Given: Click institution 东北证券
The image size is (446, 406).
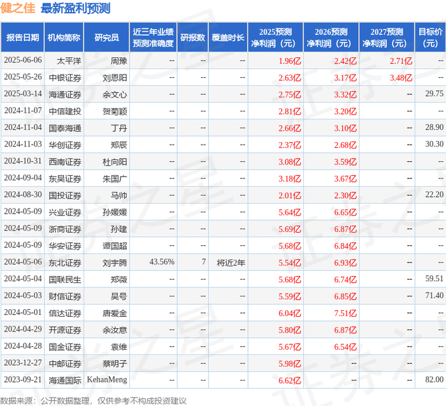Looking at the screenshot, I should (65, 263).
